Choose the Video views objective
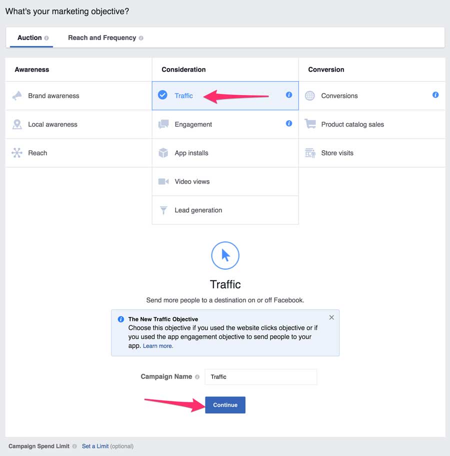Image resolution: width=450 pixels, height=456 pixels. [x=225, y=182]
